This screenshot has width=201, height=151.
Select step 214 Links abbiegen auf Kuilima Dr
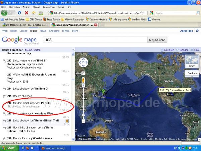[28, 89]
